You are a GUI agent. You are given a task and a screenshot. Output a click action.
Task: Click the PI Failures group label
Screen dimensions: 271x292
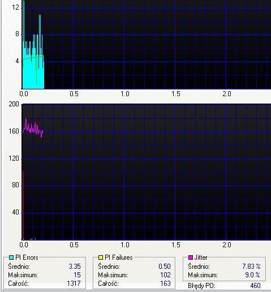pyautogui.click(x=119, y=257)
